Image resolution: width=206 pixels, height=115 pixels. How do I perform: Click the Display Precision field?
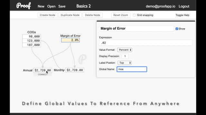125,56
